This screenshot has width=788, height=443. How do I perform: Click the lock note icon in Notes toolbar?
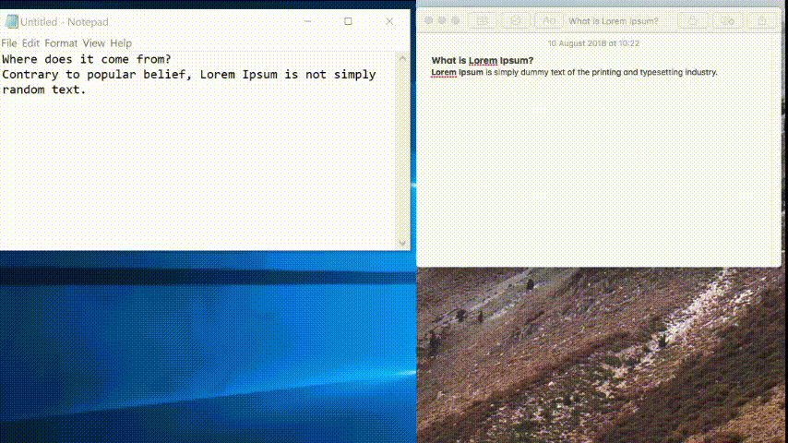click(x=693, y=20)
